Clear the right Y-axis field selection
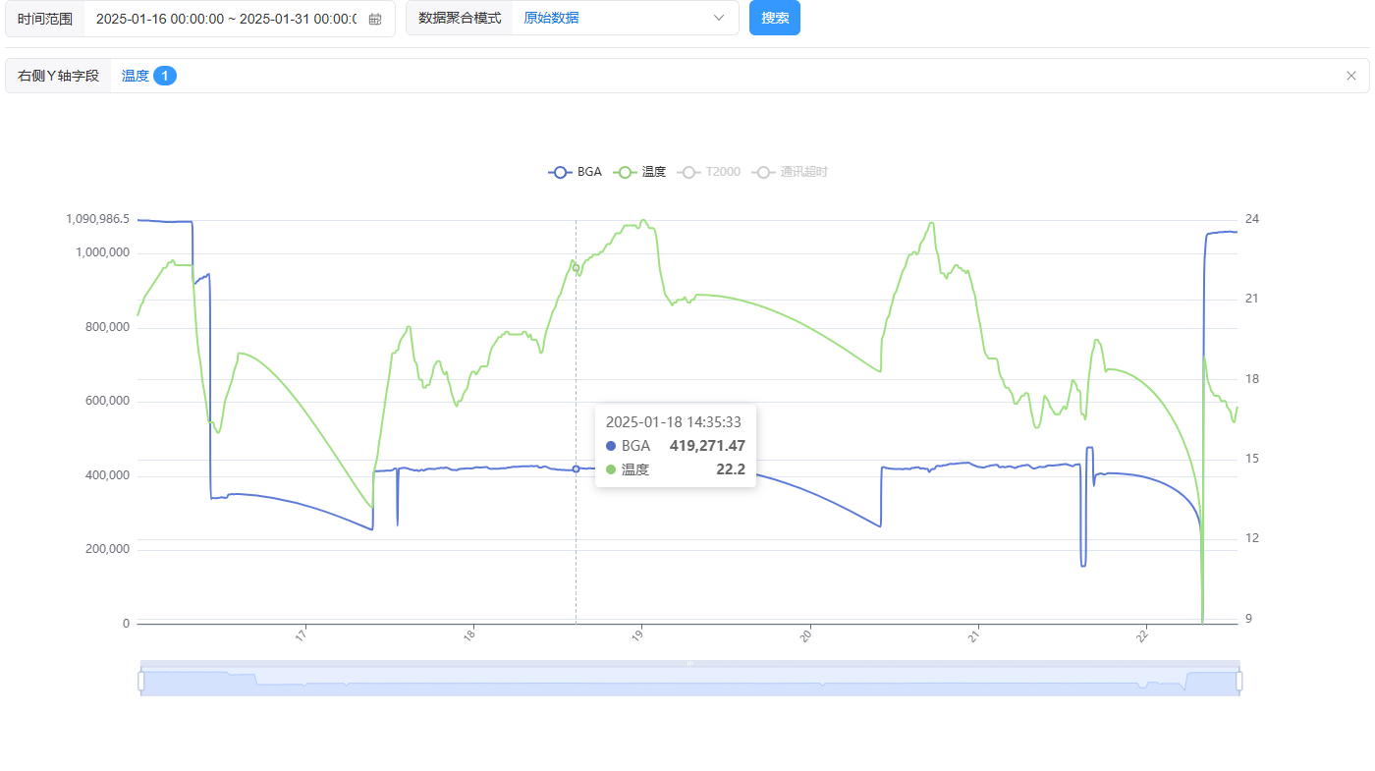The height and width of the screenshot is (771, 1375). (x=1350, y=76)
